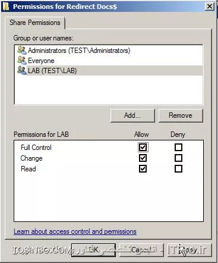
Task: Uncheck Allow for Read permission
Action: point(143,169)
